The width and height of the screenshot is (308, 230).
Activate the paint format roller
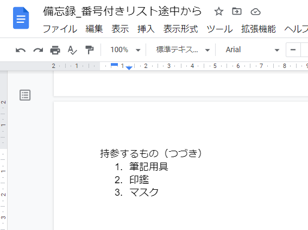tap(90, 49)
